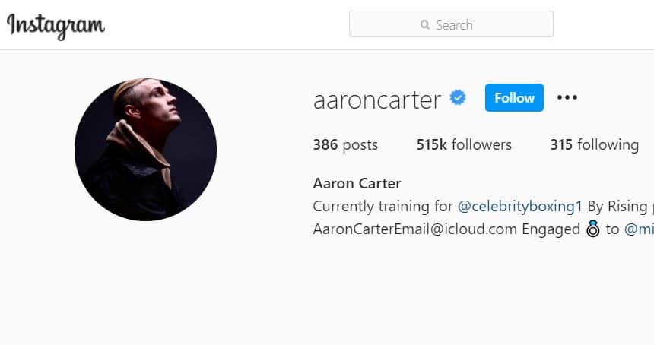654x345 pixels.
Task: Click the search magnifier icon
Action: pyautogui.click(x=425, y=24)
